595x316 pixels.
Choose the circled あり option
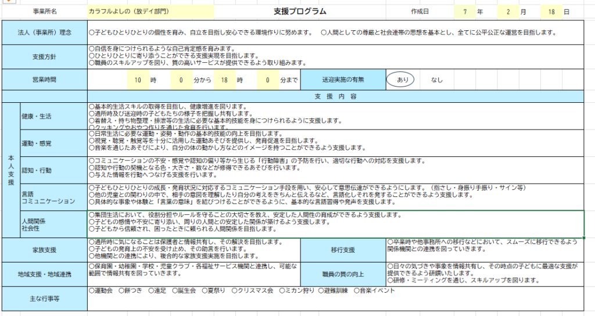click(400, 80)
